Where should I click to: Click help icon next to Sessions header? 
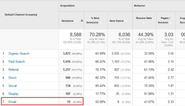tap(76, 21)
